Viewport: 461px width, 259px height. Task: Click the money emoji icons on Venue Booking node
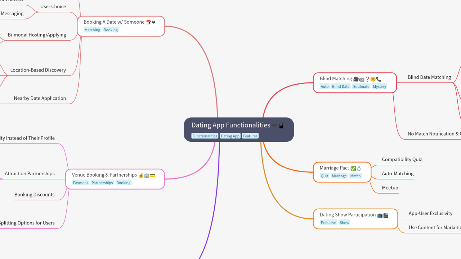coord(147,175)
